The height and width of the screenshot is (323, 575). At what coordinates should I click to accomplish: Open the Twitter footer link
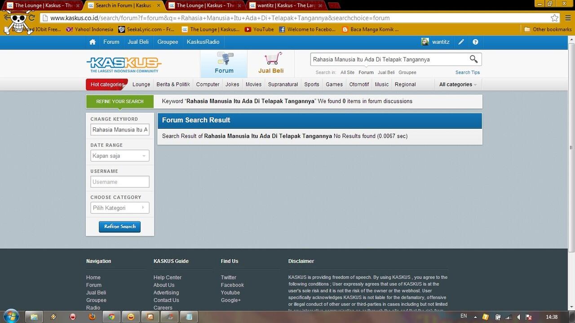click(229, 277)
